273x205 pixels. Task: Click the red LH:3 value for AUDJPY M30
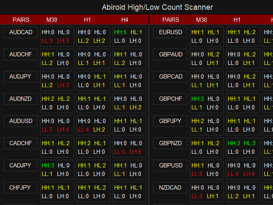63,85
